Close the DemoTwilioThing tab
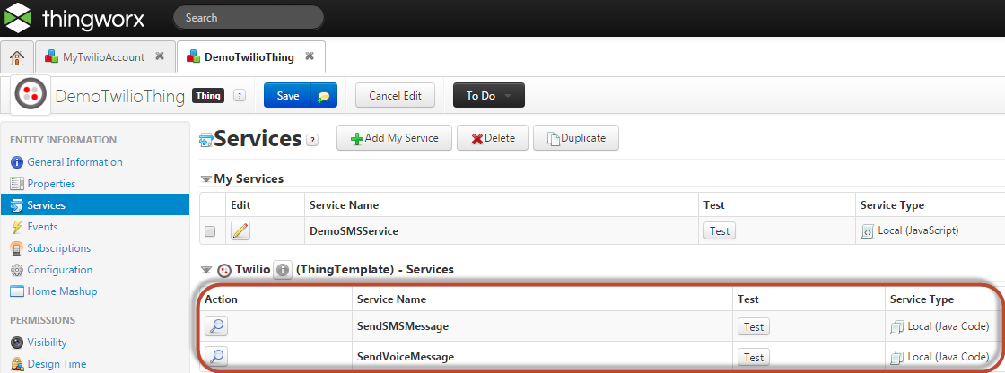The width and height of the screenshot is (1005, 373). (x=310, y=56)
